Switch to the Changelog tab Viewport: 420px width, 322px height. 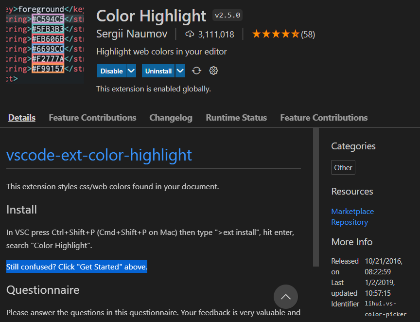(x=171, y=117)
